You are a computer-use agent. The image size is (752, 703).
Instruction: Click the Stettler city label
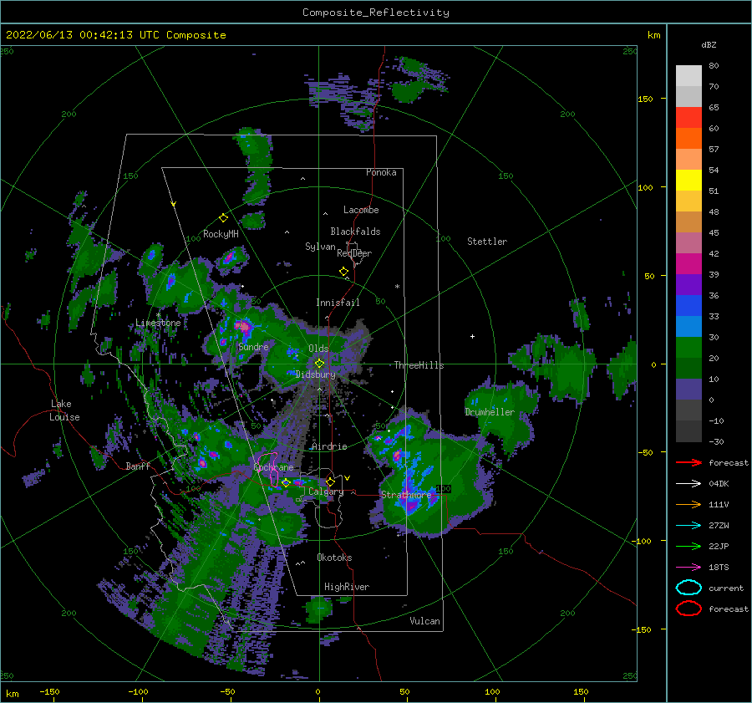coord(487,242)
